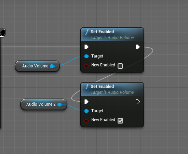Click 'Target is Audio Volume' subtitle on bottom node
This screenshot has width=188, height=154.
[x=112, y=92]
